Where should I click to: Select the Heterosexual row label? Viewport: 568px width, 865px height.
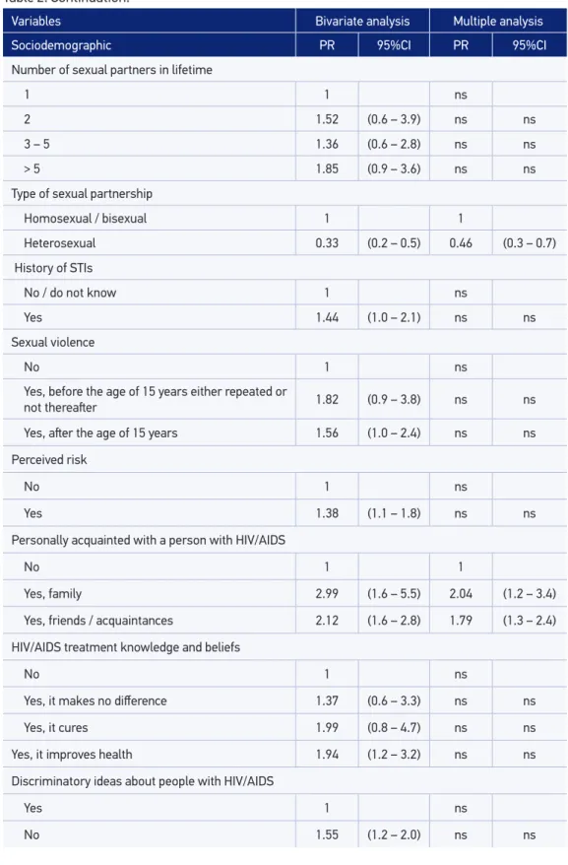coord(60,242)
